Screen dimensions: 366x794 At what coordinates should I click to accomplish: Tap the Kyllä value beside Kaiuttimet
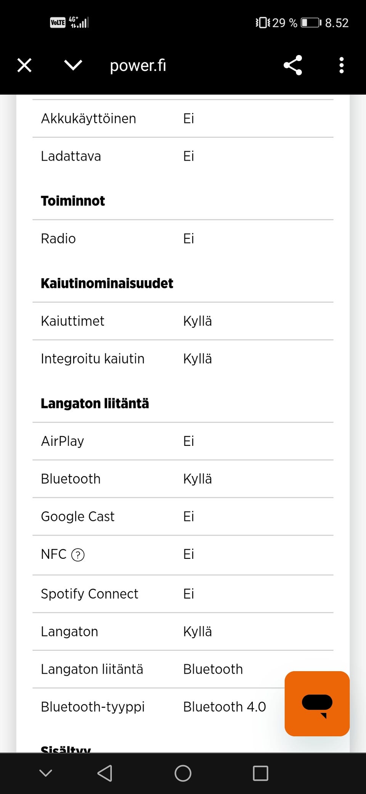[x=197, y=321]
